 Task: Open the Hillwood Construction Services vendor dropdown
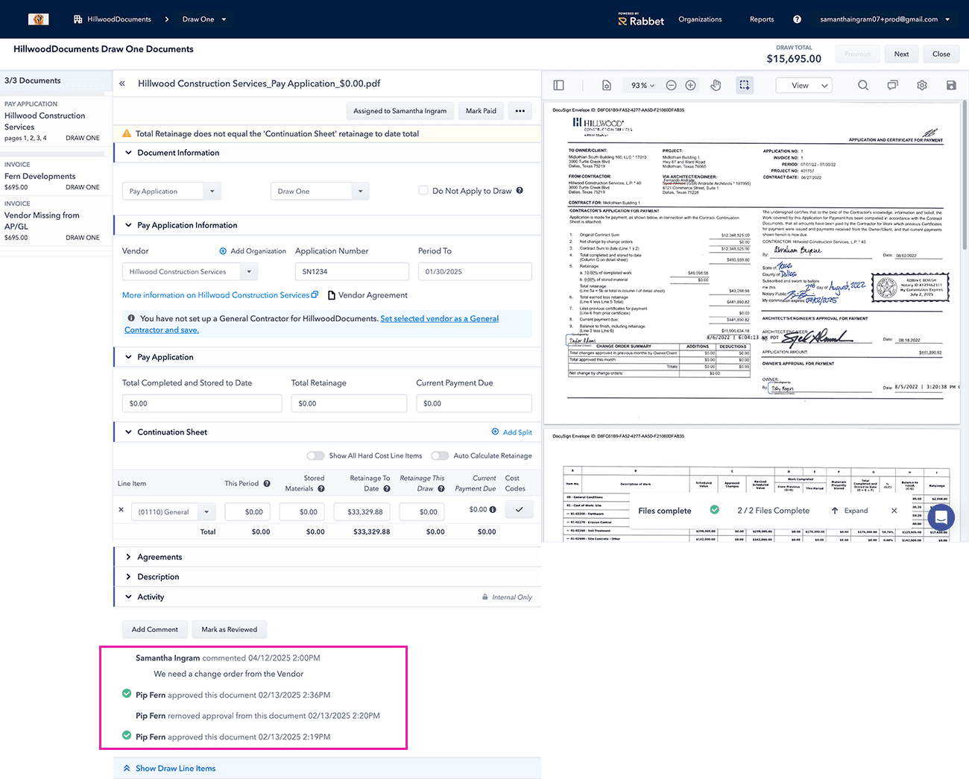tap(250, 272)
